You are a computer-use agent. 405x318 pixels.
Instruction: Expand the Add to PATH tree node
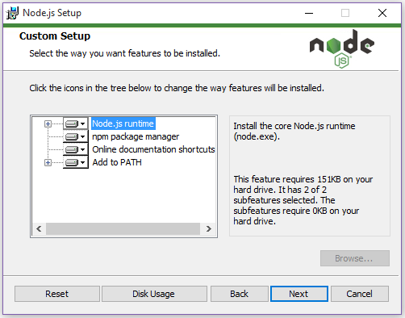tap(48, 162)
